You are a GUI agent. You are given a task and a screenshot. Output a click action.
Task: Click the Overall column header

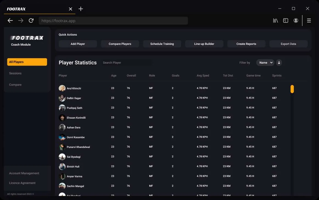pos(131,76)
